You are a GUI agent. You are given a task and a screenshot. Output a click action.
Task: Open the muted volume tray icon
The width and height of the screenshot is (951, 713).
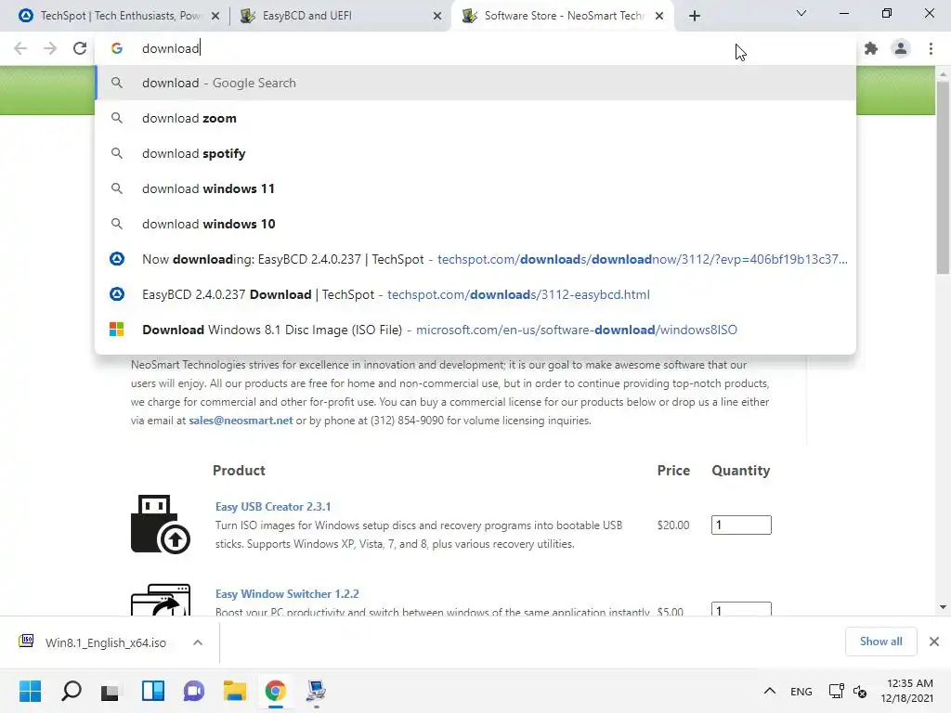point(860,691)
